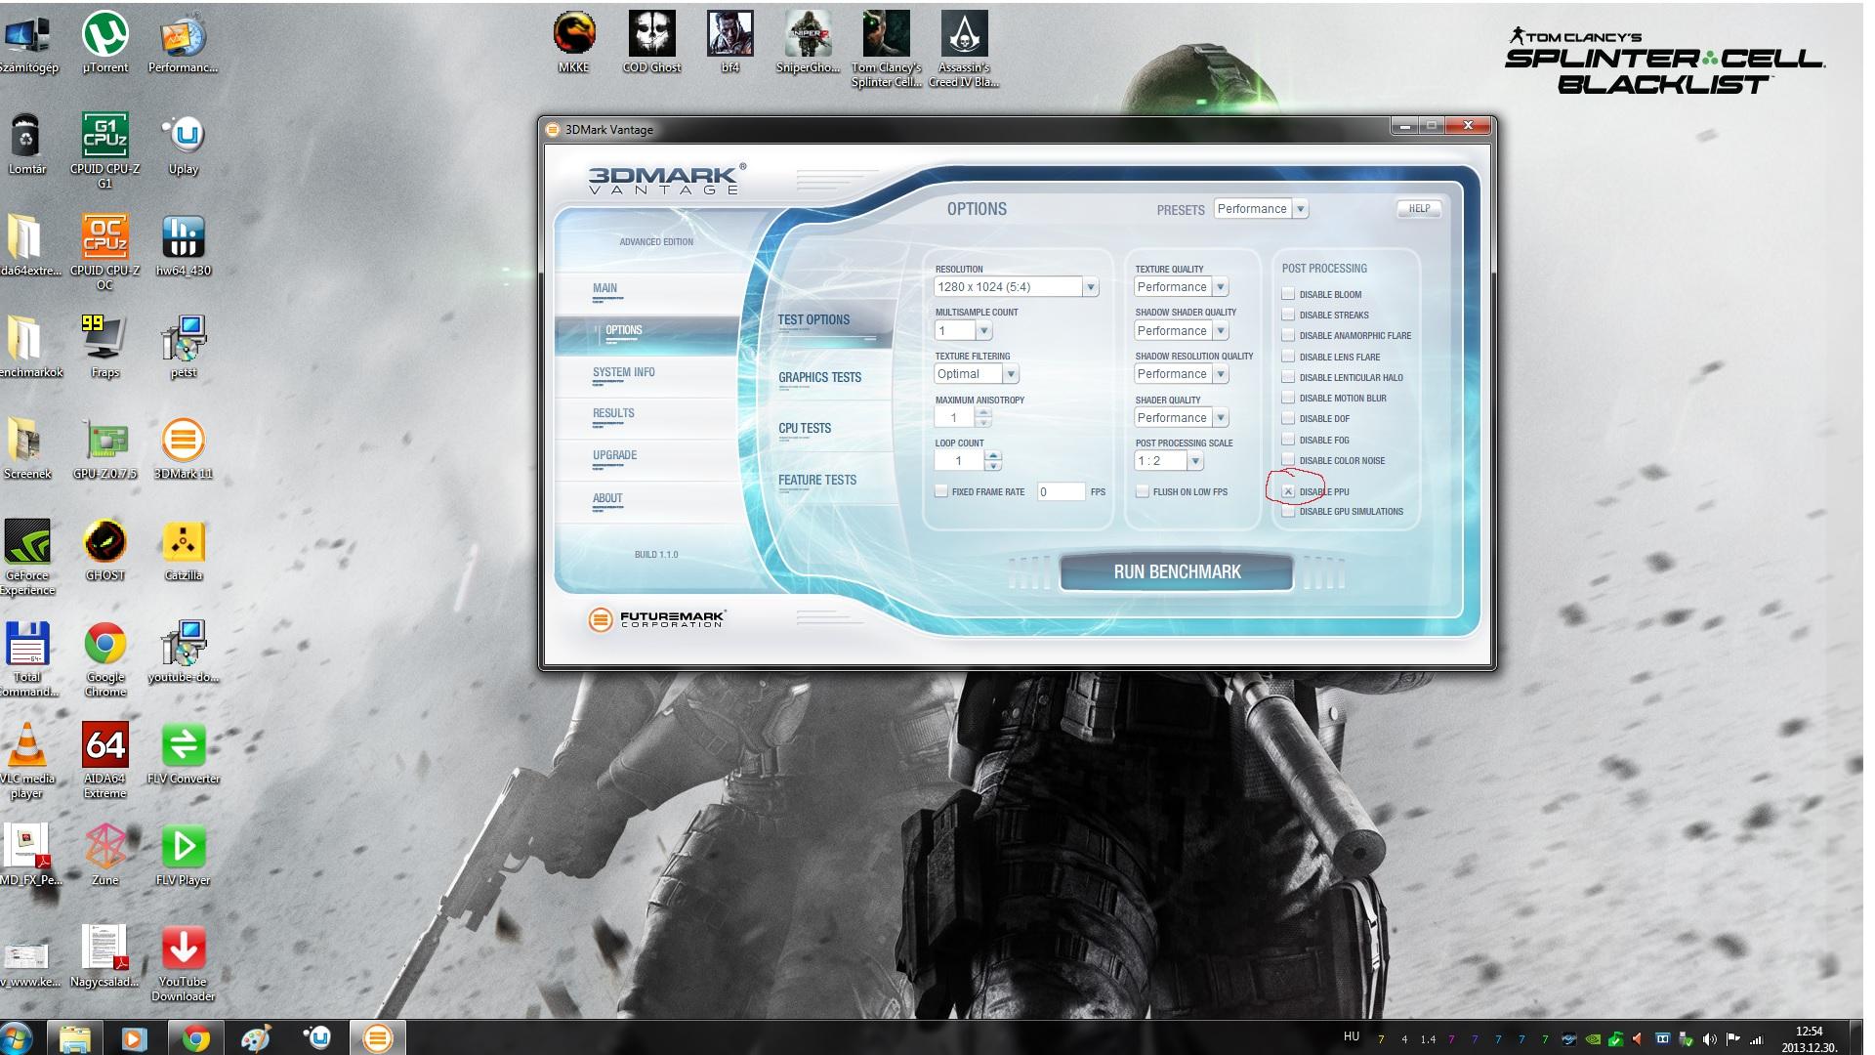Open the hw64_430 desktop icon
The height and width of the screenshot is (1055, 1875).
point(184,246)
